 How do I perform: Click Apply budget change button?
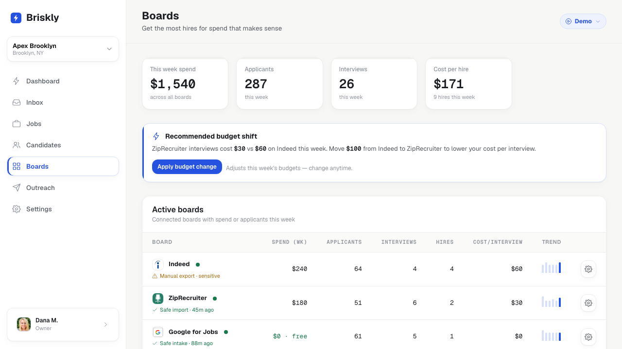tap(187, 167)
